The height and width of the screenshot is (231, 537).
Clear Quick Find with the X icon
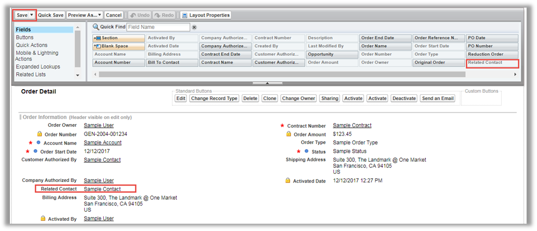coord(194,27)
